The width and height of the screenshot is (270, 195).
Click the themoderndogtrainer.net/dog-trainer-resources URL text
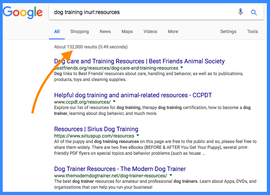pos(111,176)
